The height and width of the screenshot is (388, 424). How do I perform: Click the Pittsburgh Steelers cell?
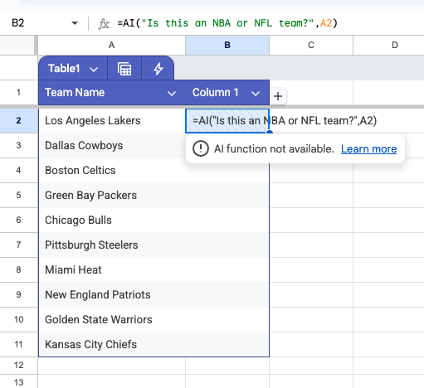coord(112,245)
